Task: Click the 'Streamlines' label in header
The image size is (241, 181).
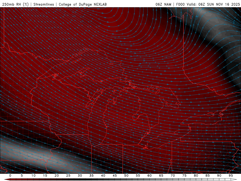Action: pyautogui.click(x=44, y=4)
